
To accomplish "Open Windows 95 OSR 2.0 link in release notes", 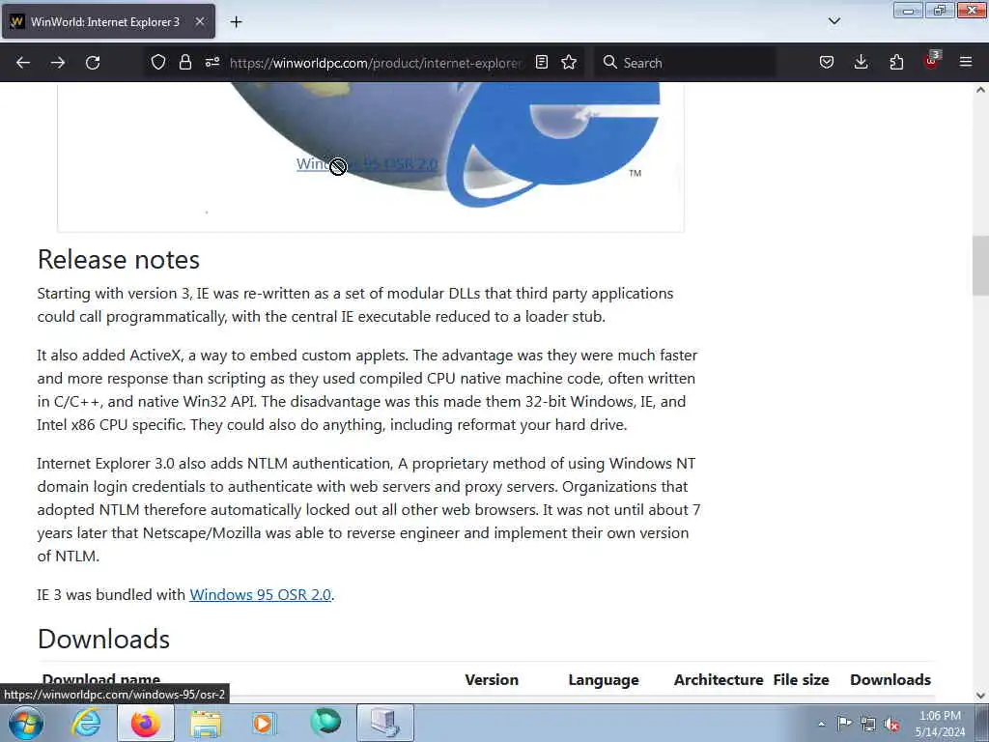I will pos(260,594).
